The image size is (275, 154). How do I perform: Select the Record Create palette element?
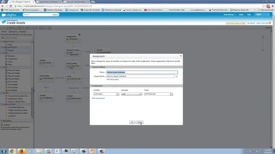(x=14, y=70)
